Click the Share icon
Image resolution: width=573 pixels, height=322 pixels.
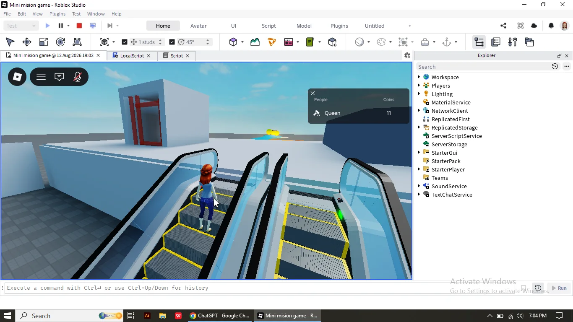[503, 26]
